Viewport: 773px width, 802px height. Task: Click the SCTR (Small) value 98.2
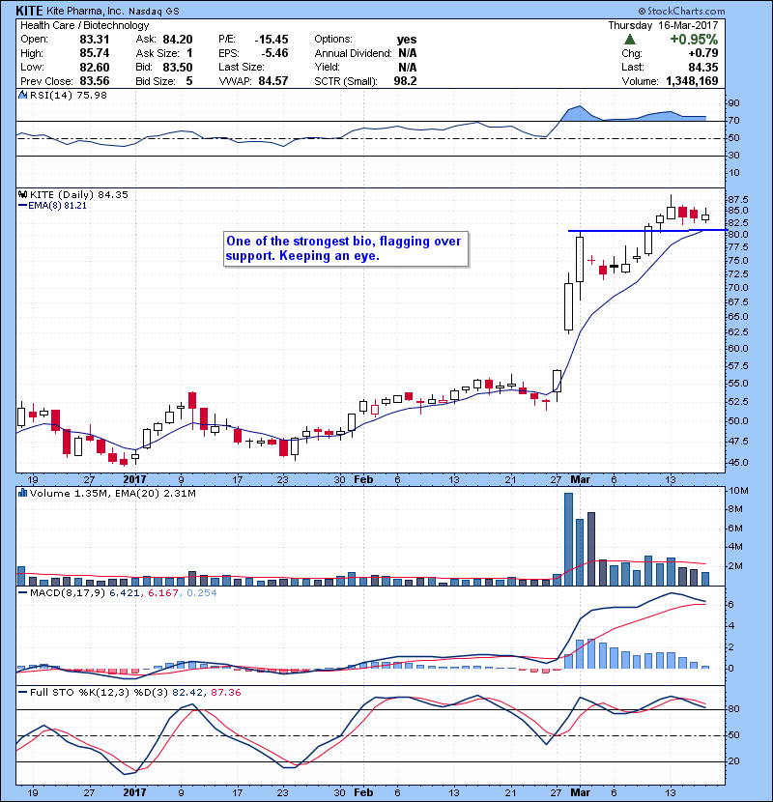(405, 81)
